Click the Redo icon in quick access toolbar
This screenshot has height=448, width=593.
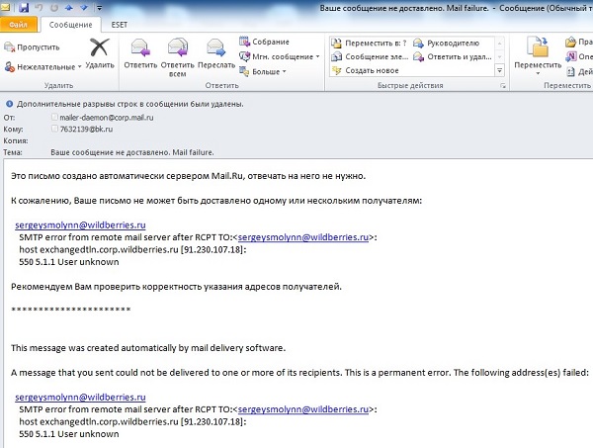coord(54,7)
